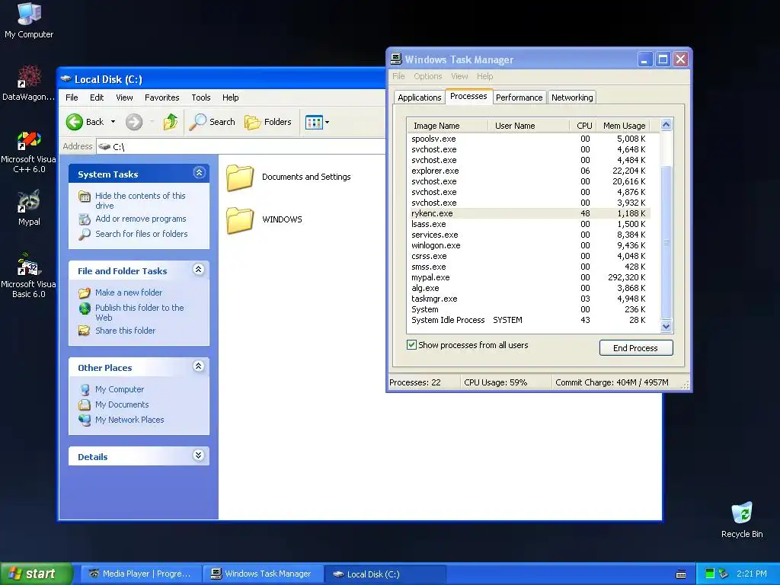Viewport: 780px width, 585px height.
Task: Uncheck Show processes from all users
Action: [x=411, y=345]
